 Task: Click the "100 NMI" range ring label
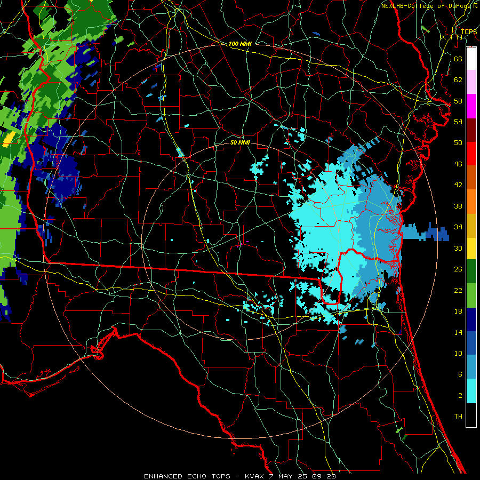pyautogui.click(x=240, y=44)
